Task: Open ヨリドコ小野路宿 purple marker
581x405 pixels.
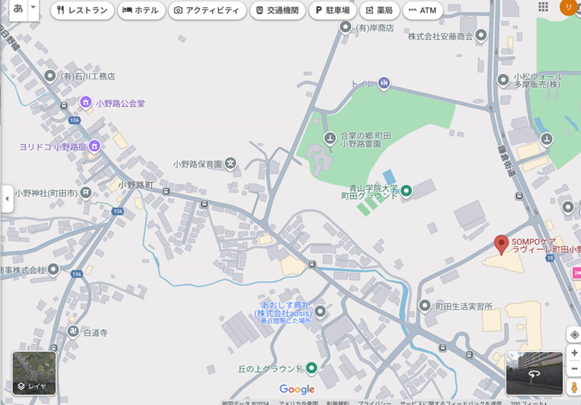Action: tap(94, 146)
